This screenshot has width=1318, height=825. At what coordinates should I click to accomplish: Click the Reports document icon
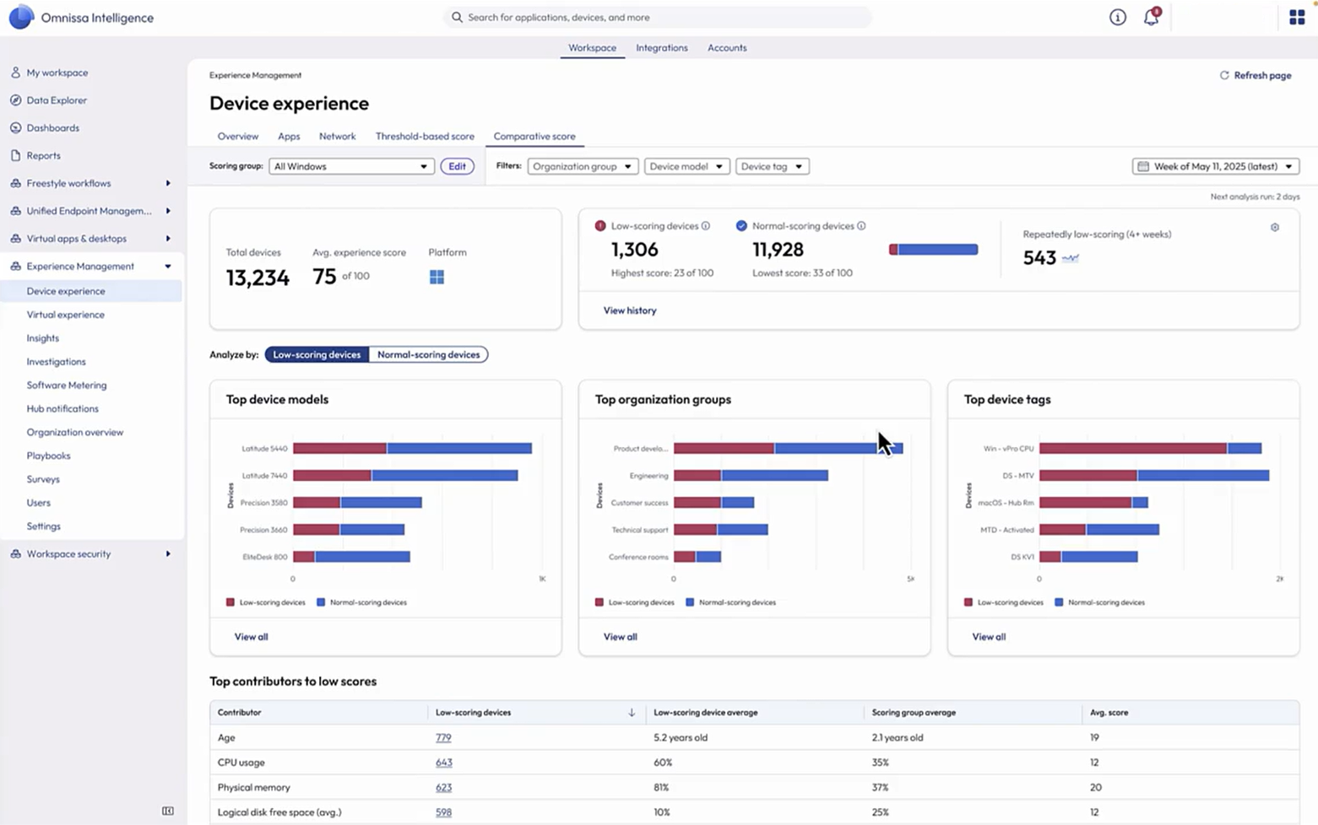point(15,155)
